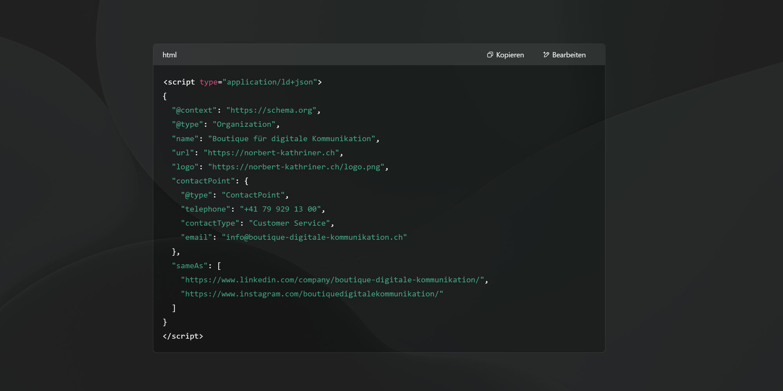
Task: Click the https://norbert-kathriner.ch url value
Action: click(271, 153)
